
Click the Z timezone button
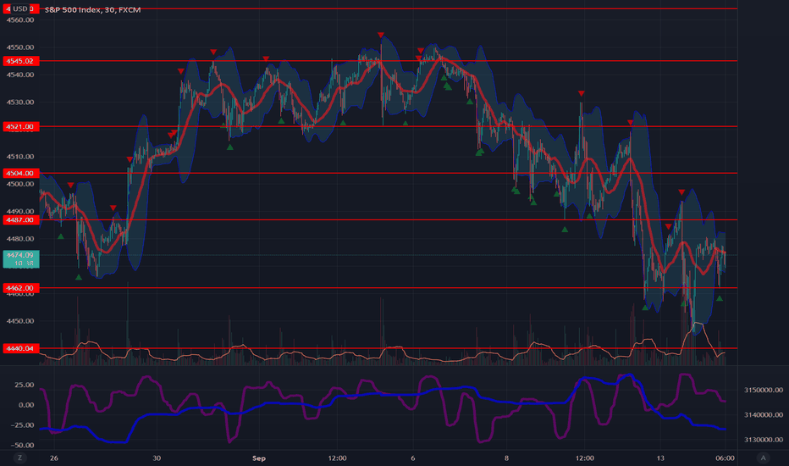pos(19,458)
